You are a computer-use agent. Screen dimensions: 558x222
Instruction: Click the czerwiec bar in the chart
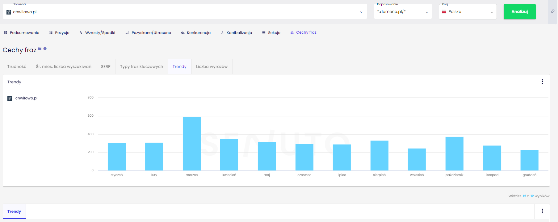click(x=304, y=157)
